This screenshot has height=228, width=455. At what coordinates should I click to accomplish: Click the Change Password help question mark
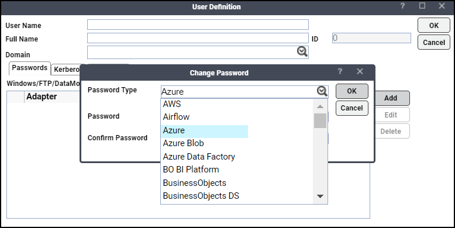(x=340, y=71)
